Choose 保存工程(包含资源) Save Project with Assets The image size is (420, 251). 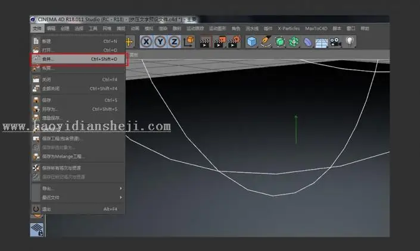point(78,139)
